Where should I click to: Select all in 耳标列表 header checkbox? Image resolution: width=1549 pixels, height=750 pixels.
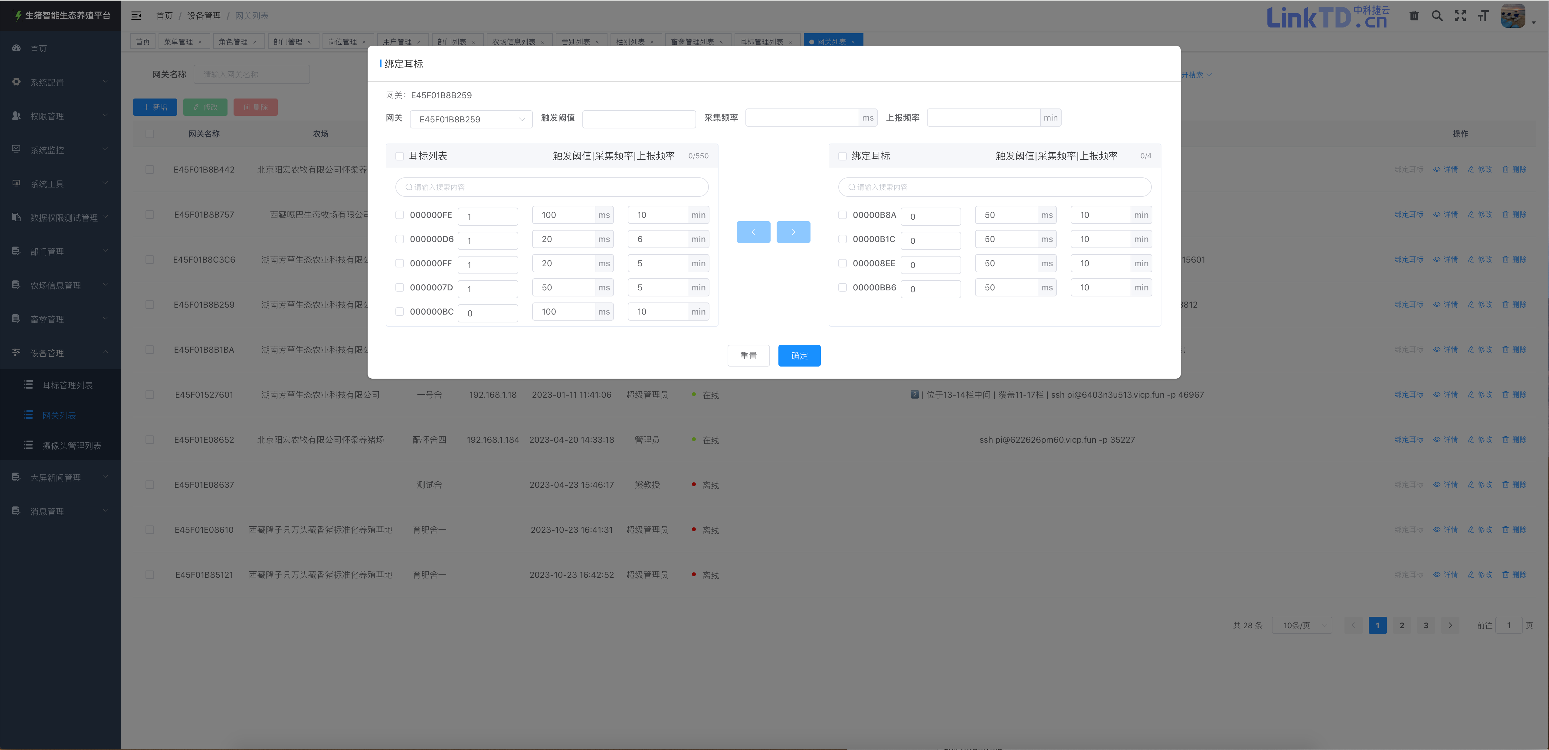coord(399,156)
